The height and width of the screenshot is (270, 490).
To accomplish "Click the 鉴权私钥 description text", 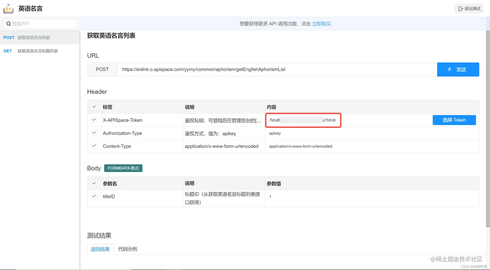I will [x=223, y=120].
